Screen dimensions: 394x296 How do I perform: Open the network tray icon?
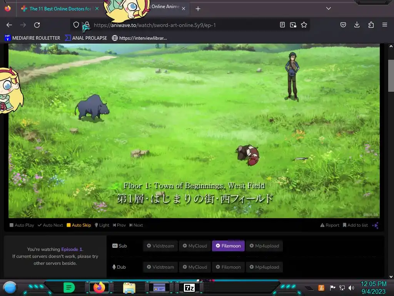click(x=342, y=288)
